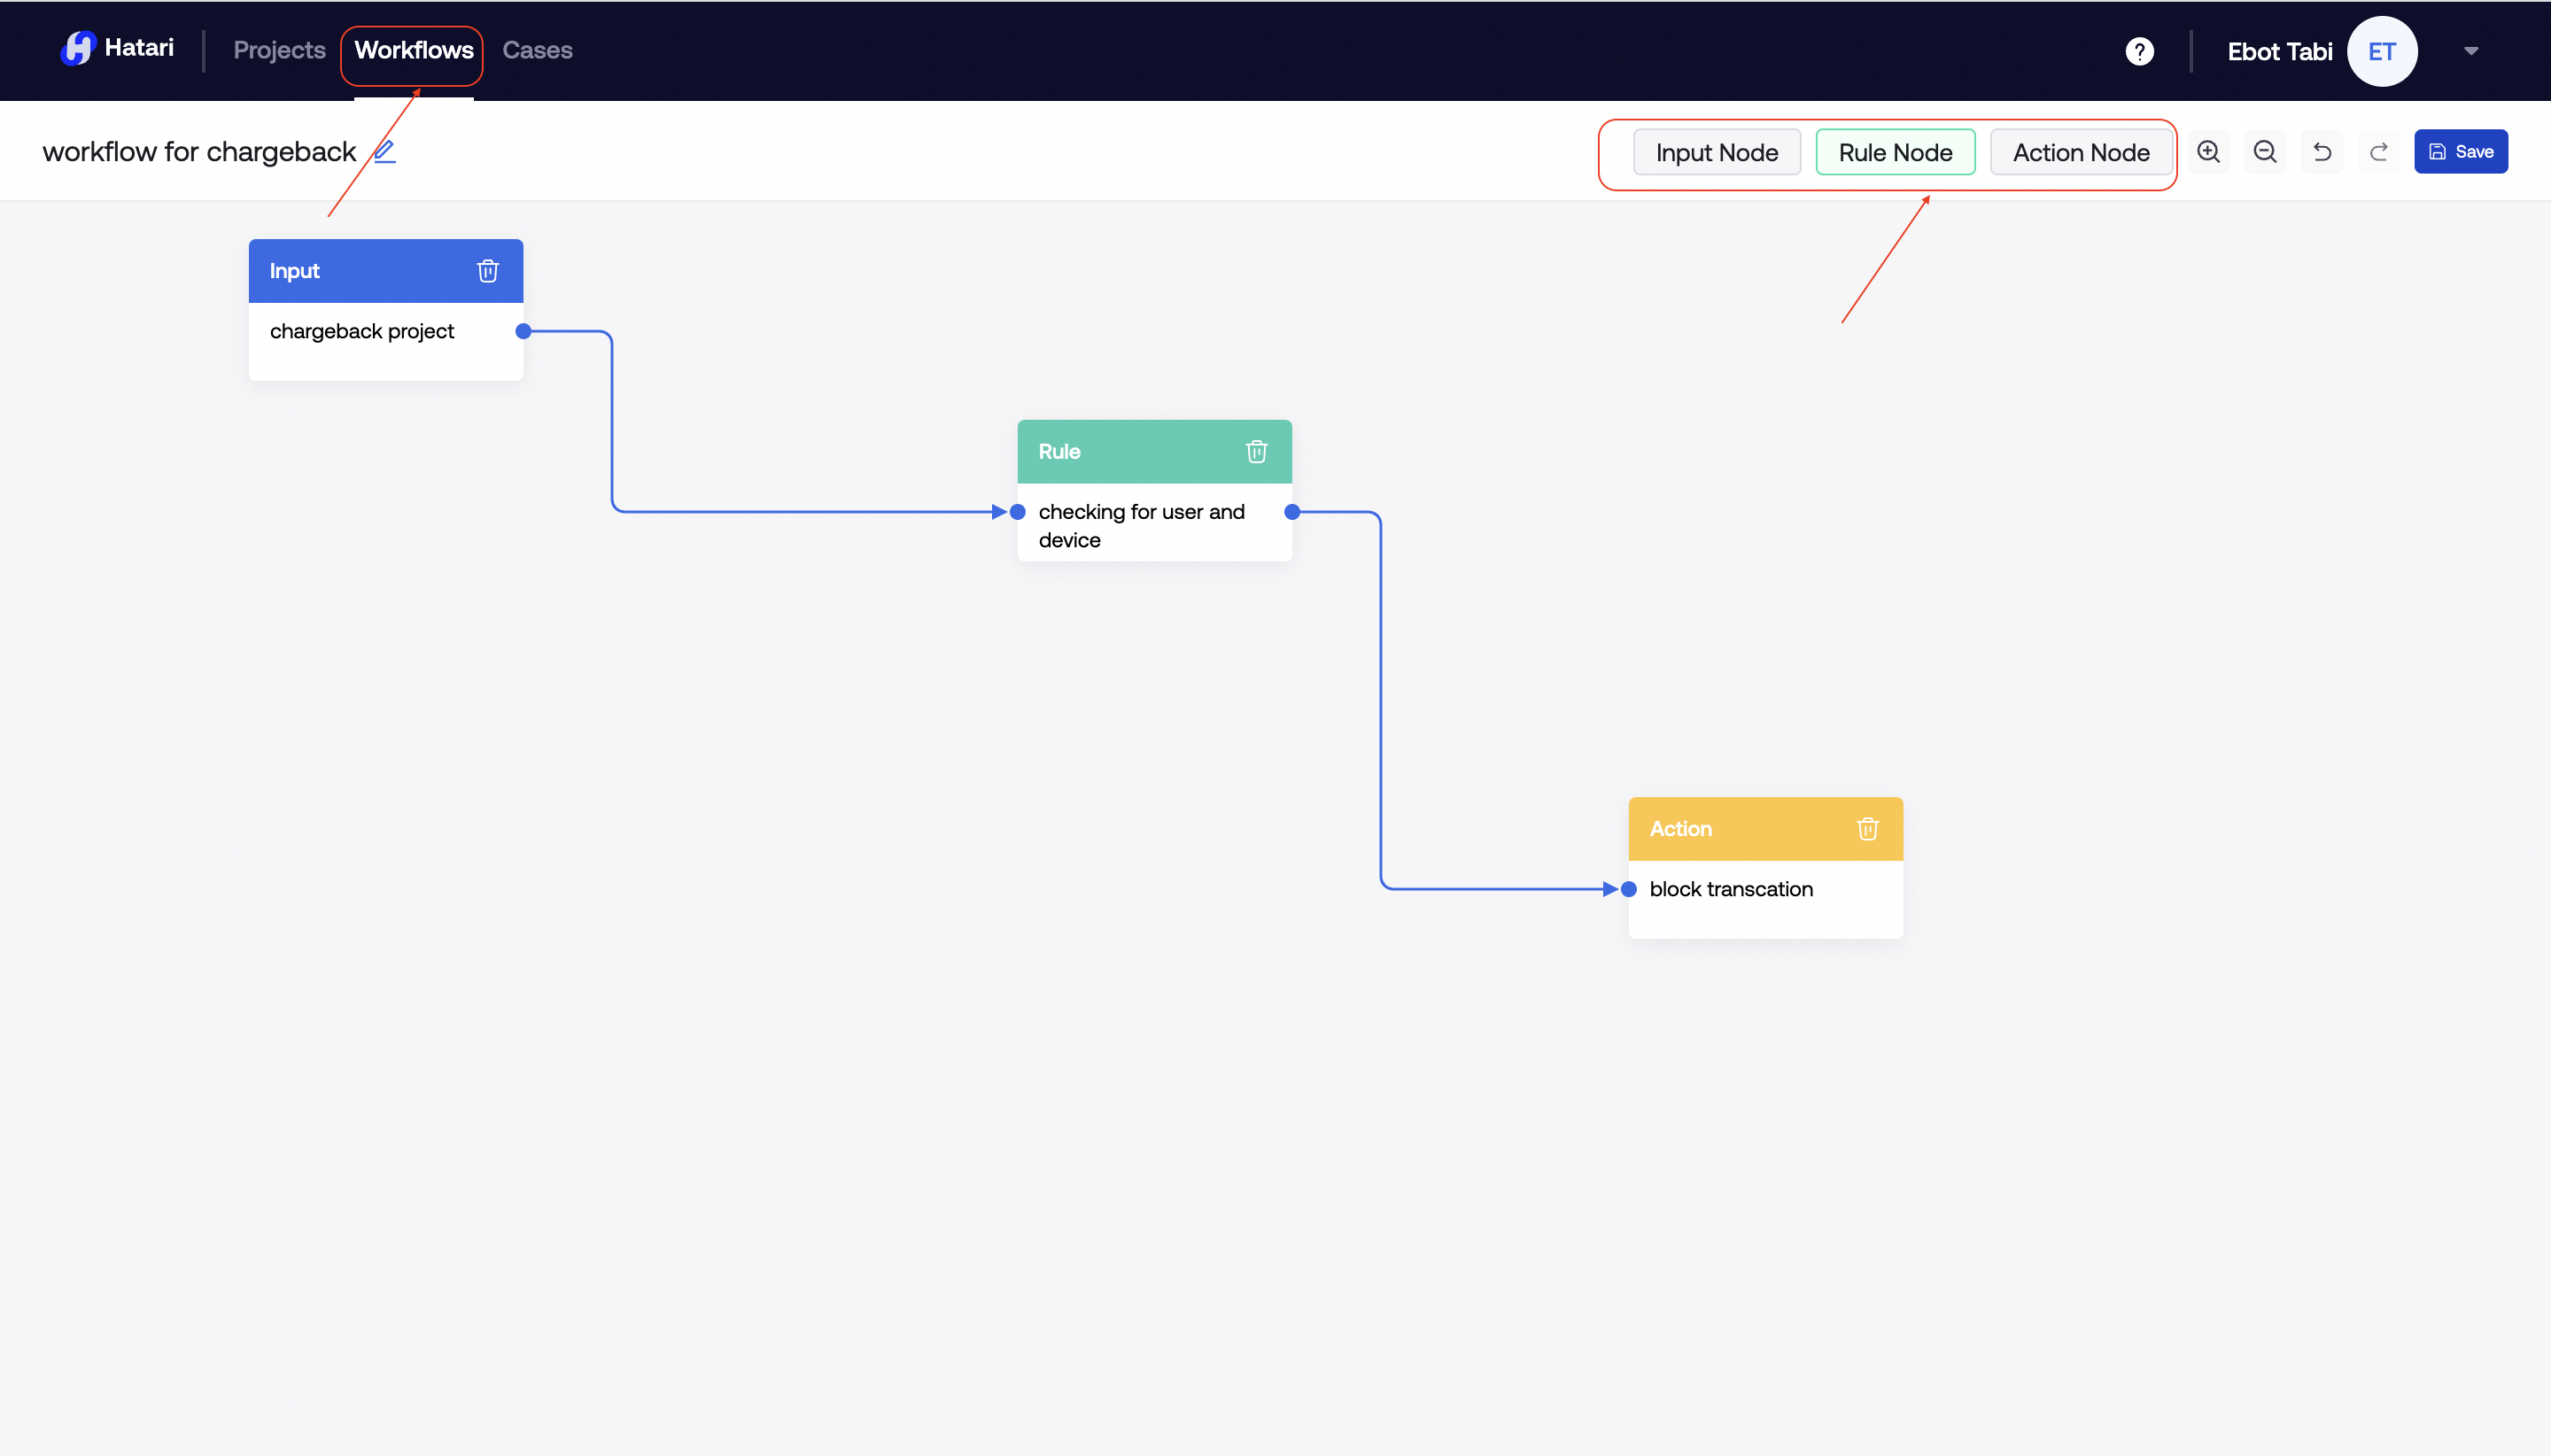
Task: Save the workflow
Action: [2460, 152]
